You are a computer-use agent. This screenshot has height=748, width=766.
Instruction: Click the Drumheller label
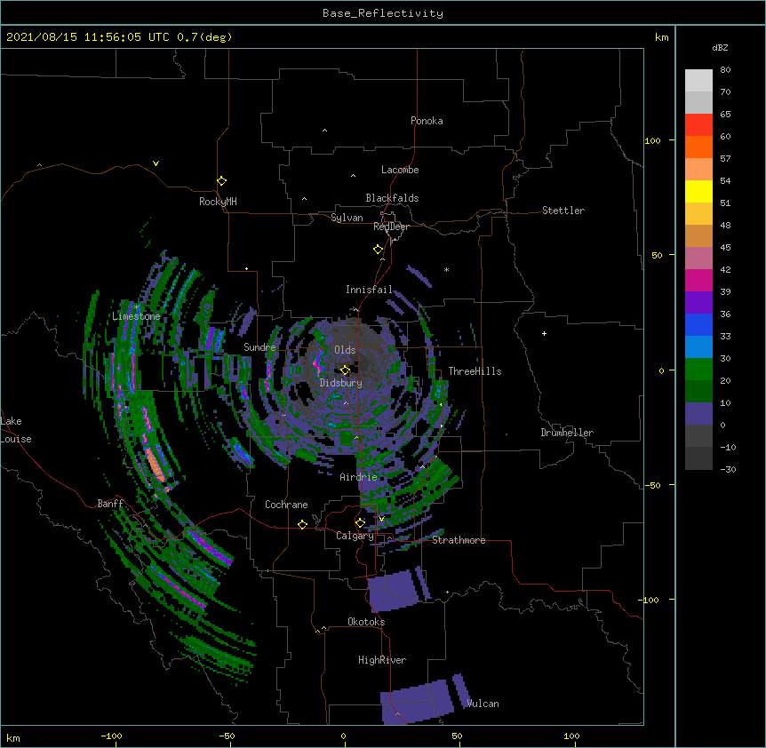click(567, 433)
